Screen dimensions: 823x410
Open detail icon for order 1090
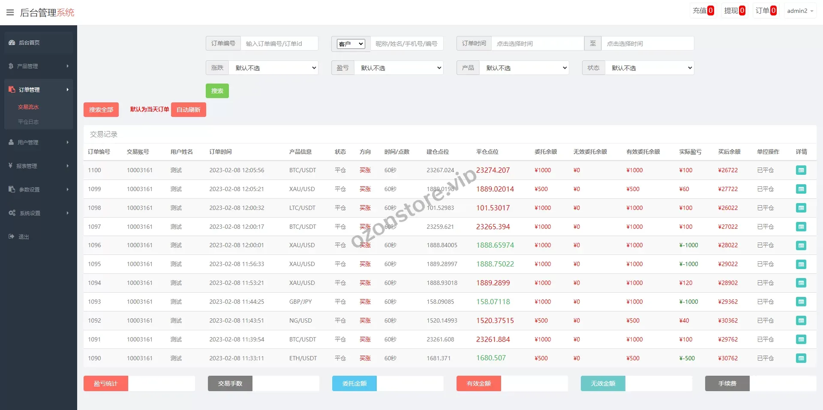click(x=801, y=358)
